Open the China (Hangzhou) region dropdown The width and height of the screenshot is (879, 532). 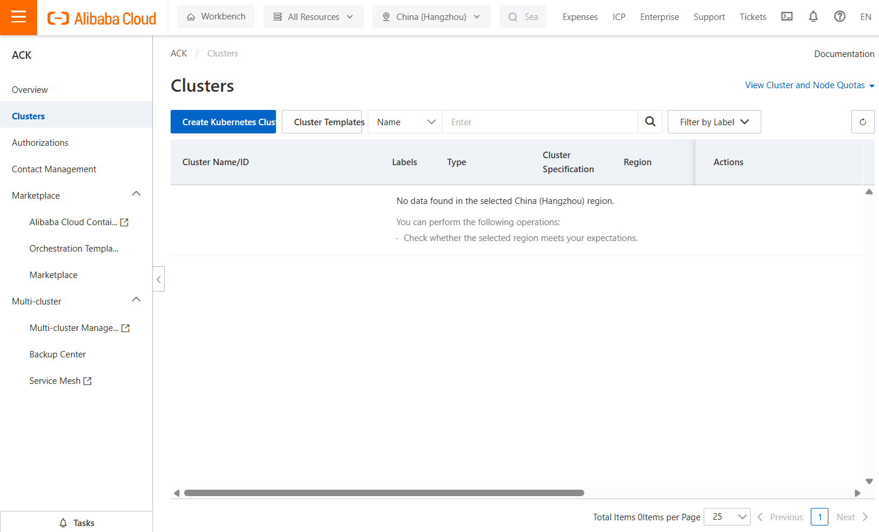[x=431, y=16]
